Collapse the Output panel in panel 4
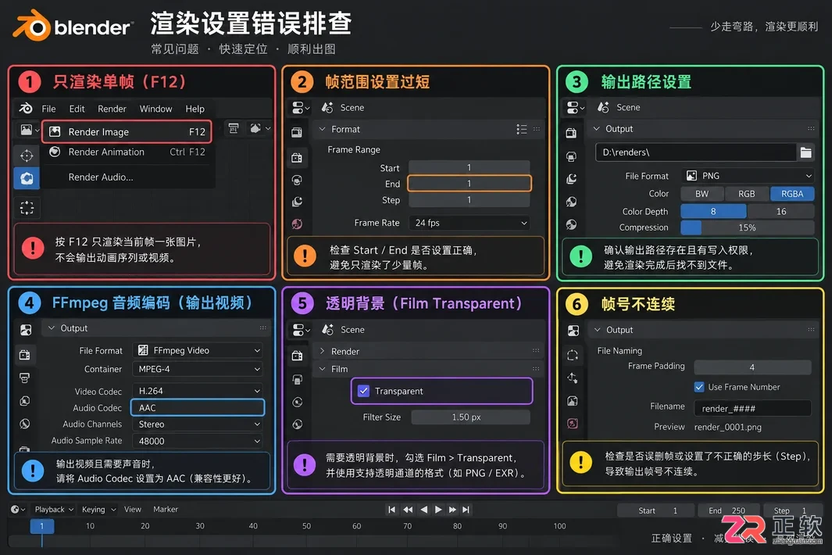The image size is (832, 555). 52,328
